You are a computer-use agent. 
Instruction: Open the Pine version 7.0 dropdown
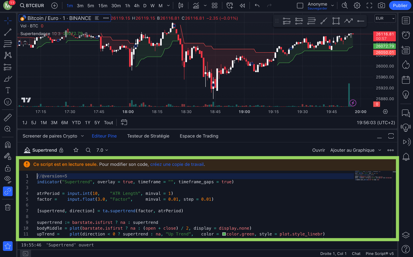tap(102, 150)
